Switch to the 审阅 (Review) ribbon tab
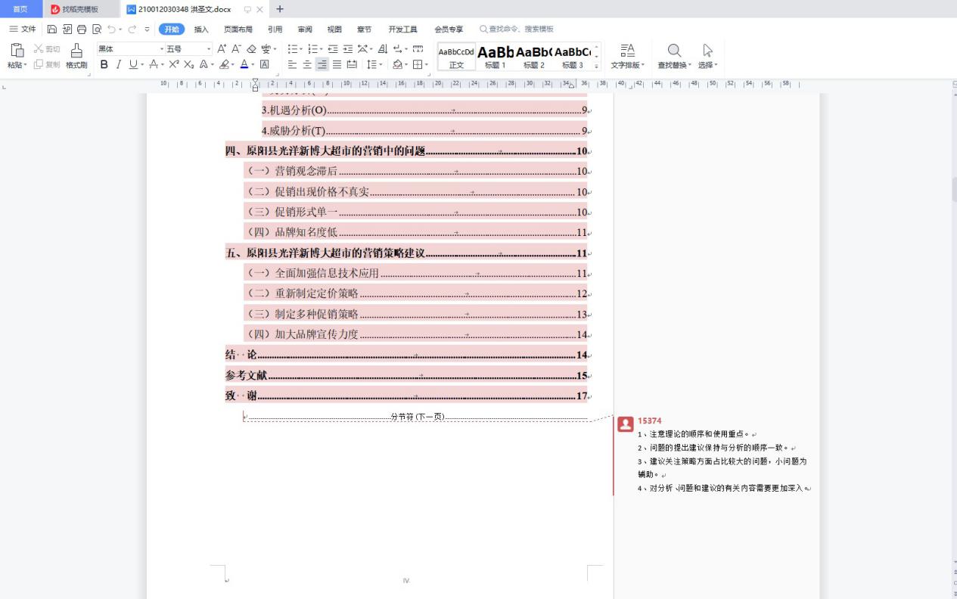This screenshot has width=957, height=599. (x=305, y=29)
